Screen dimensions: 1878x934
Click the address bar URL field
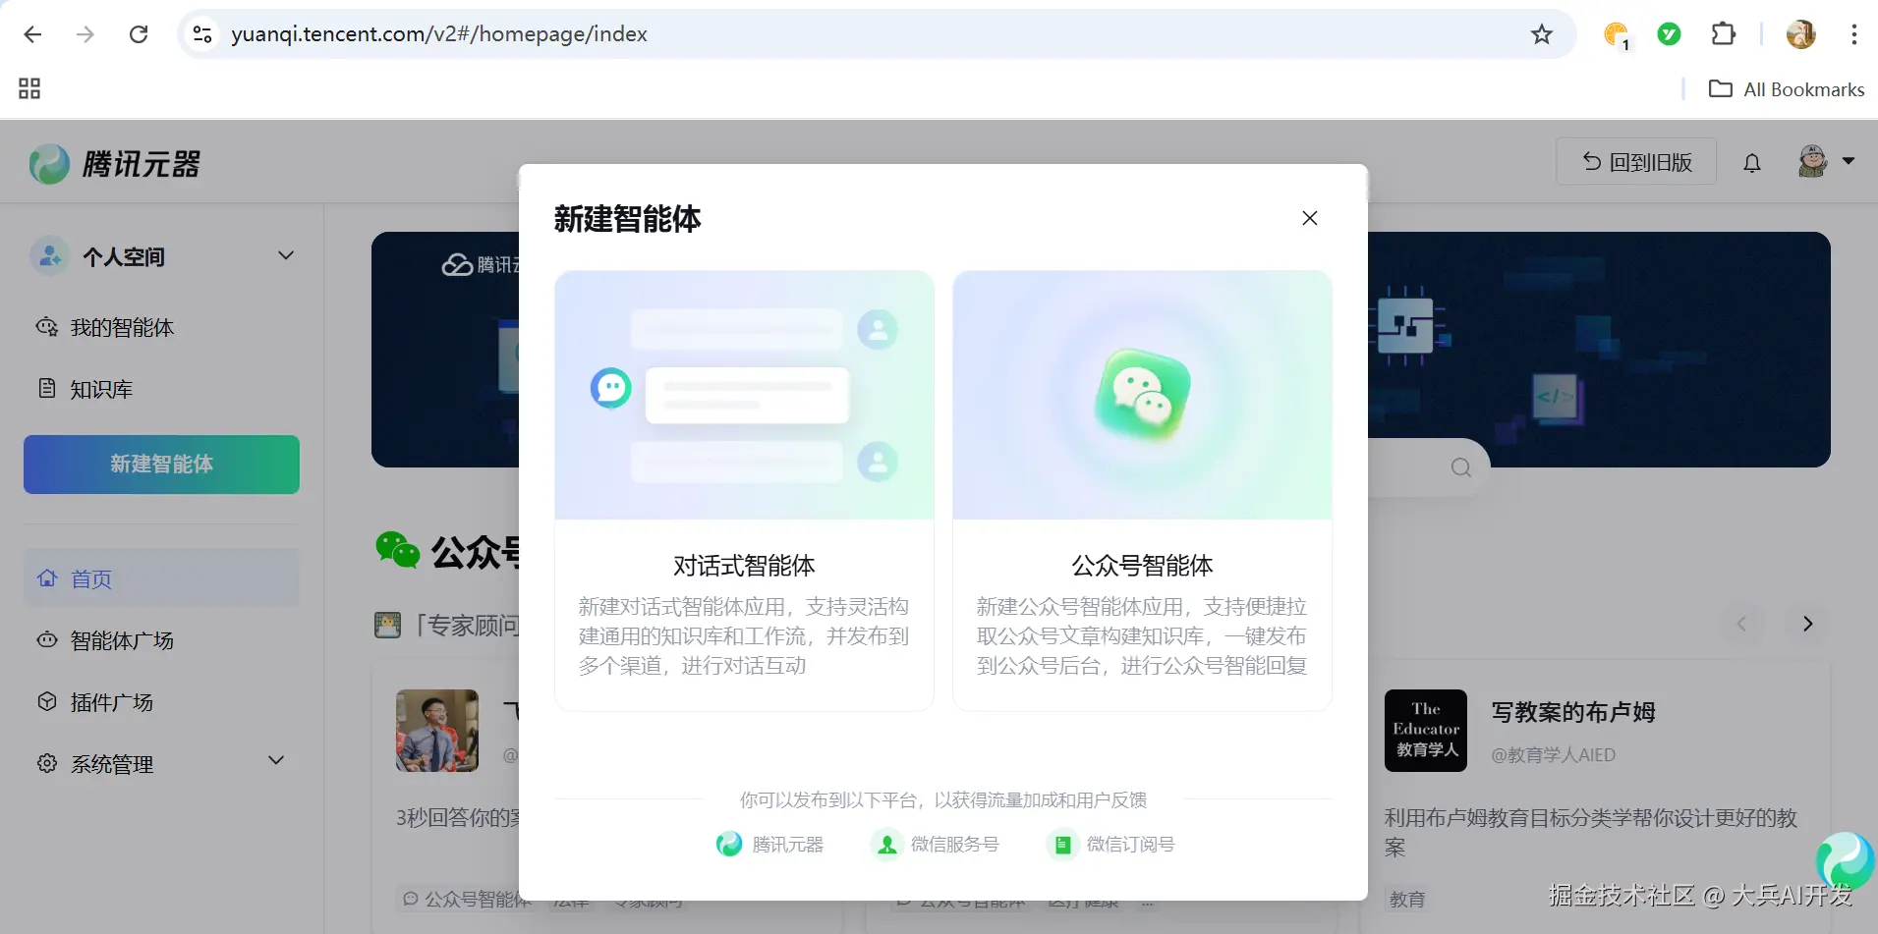pos(877,34)
